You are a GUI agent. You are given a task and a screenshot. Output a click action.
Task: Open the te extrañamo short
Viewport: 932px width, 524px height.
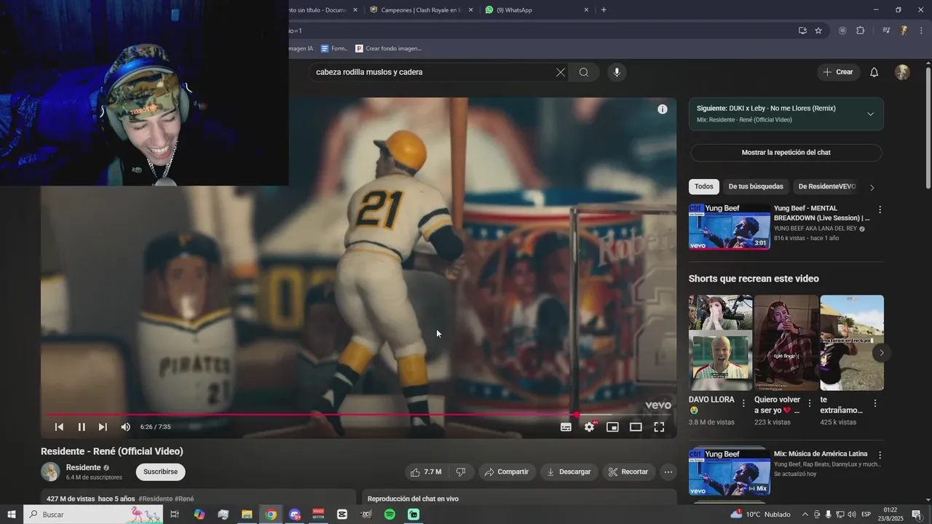[852, 343]
